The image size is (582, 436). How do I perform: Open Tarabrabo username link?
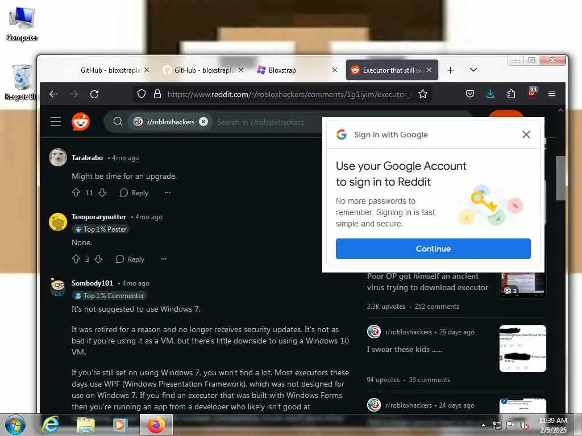click(87, 158)
